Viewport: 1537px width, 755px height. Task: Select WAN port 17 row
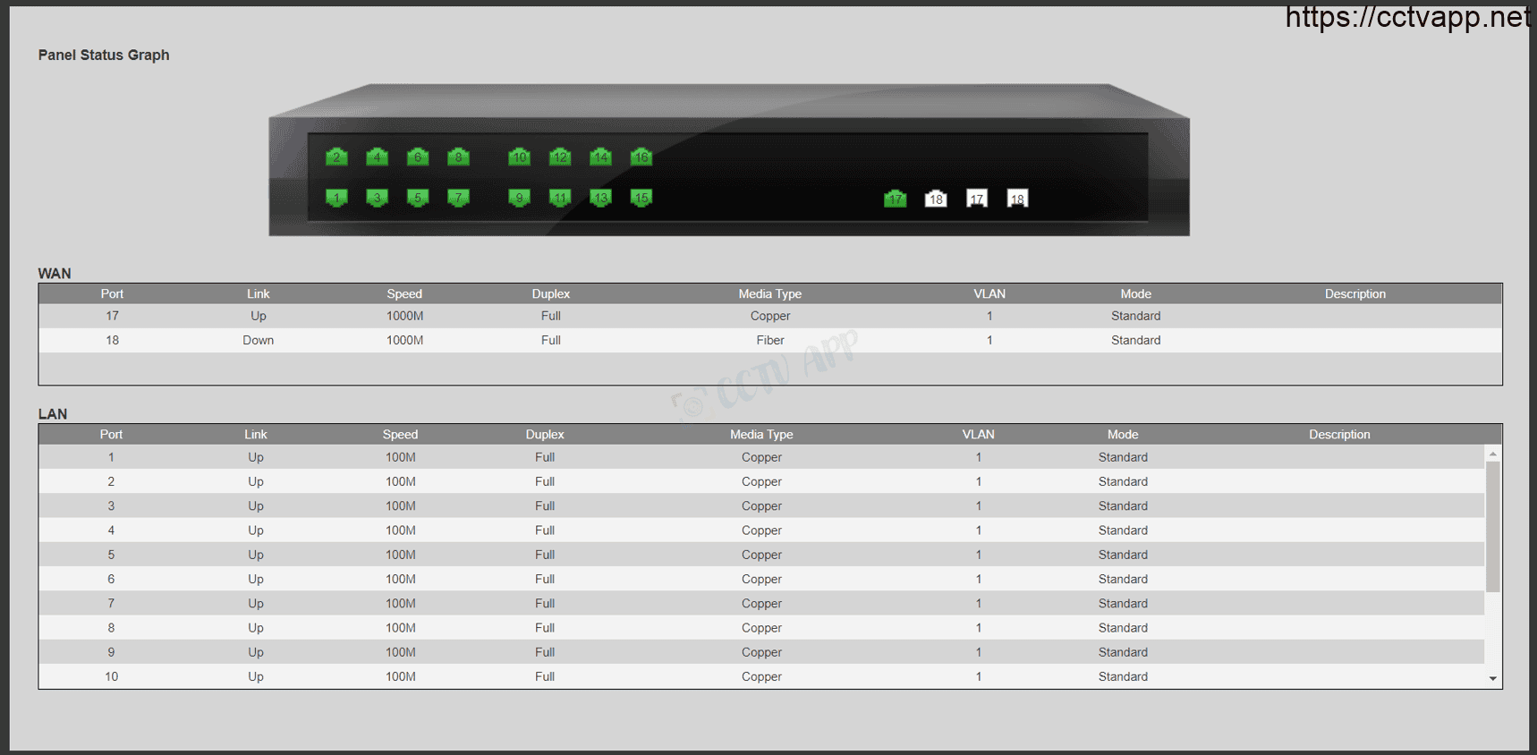(770, 316)
